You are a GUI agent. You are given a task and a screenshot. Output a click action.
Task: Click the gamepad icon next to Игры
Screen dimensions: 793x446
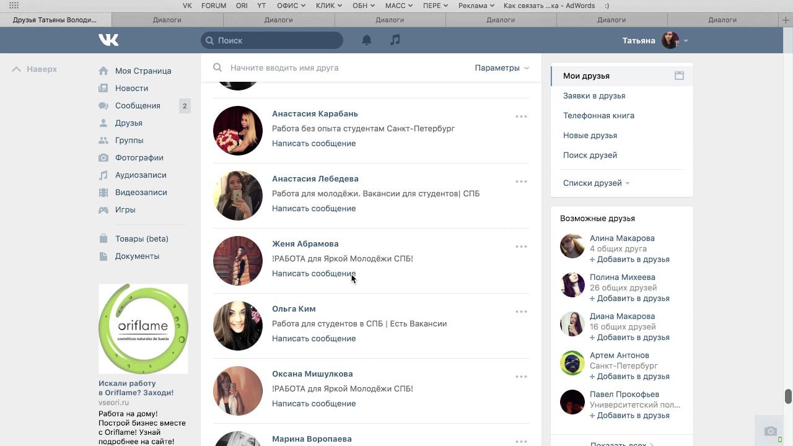(x=103, y=209)
